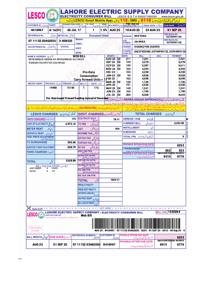Select division value 'RAVI ROAD'
The width and height of the screenshot is (211, 282).
coord(140,36)
